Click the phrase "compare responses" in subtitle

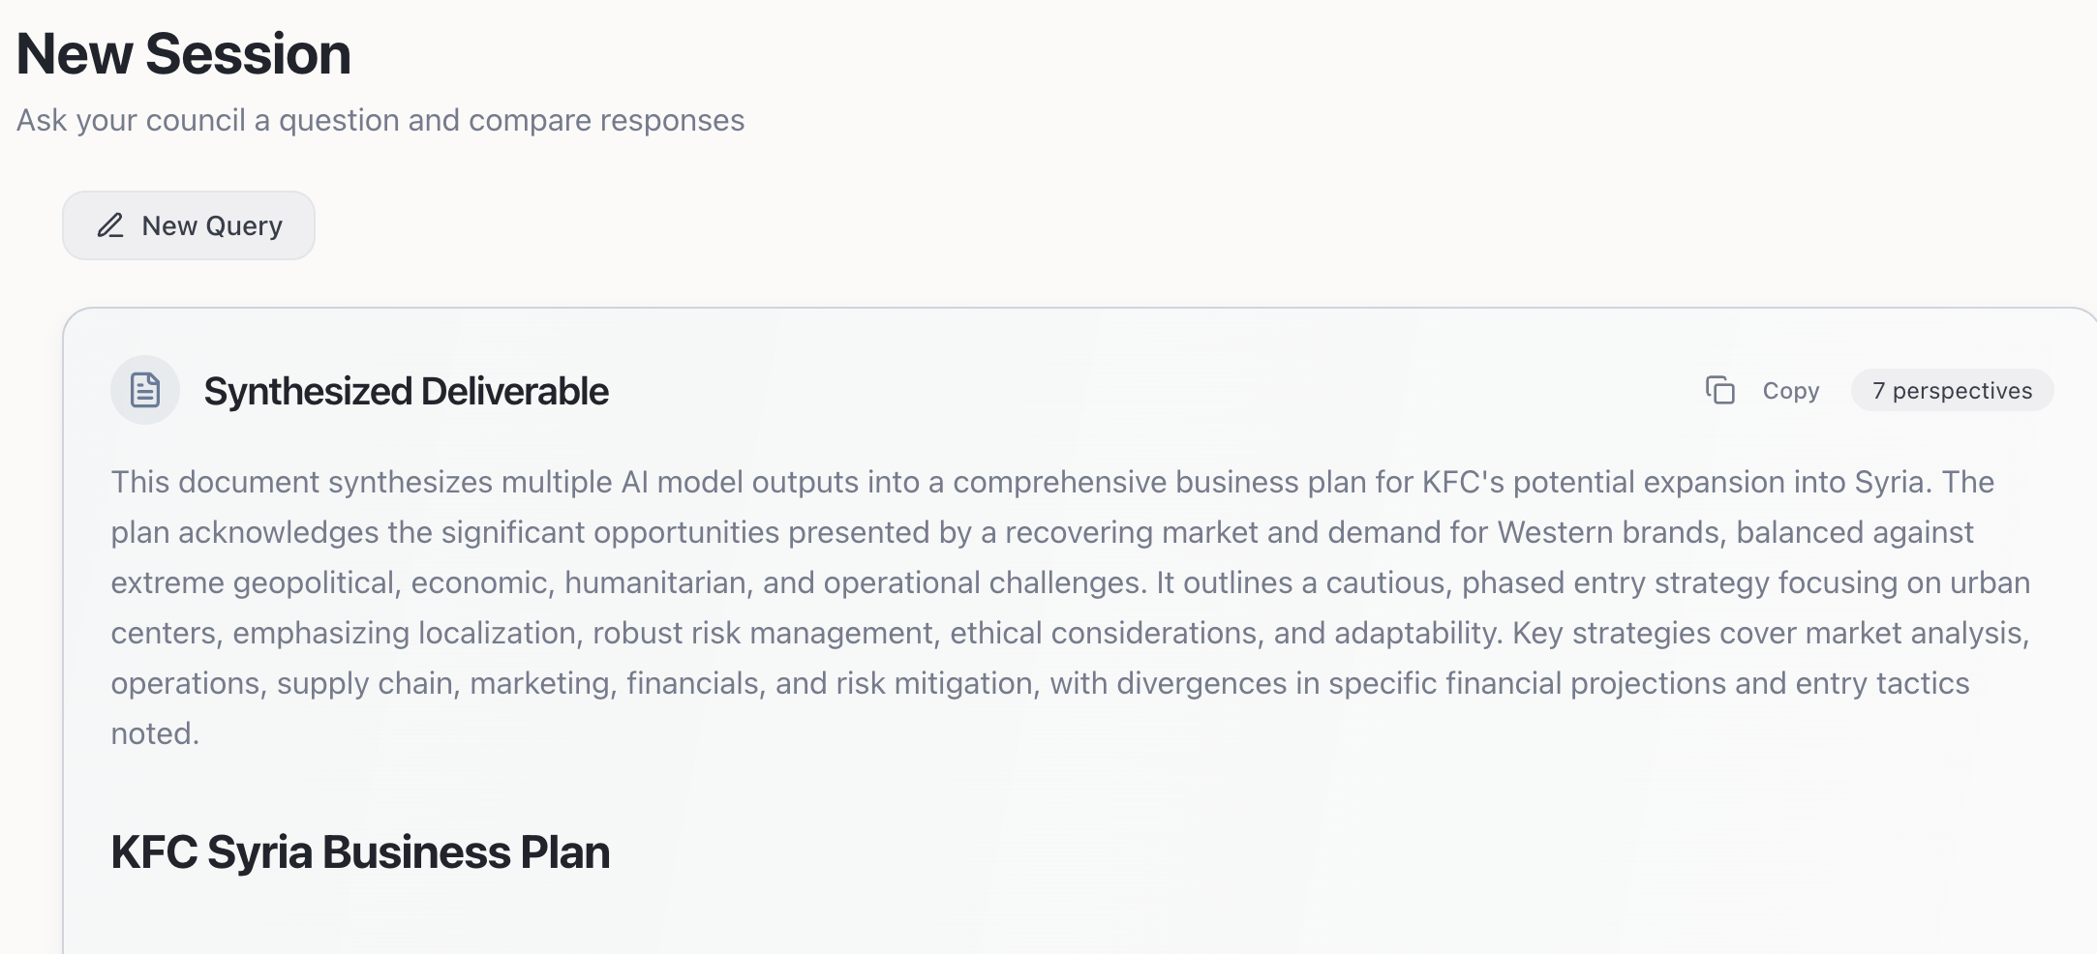point(606,120)
